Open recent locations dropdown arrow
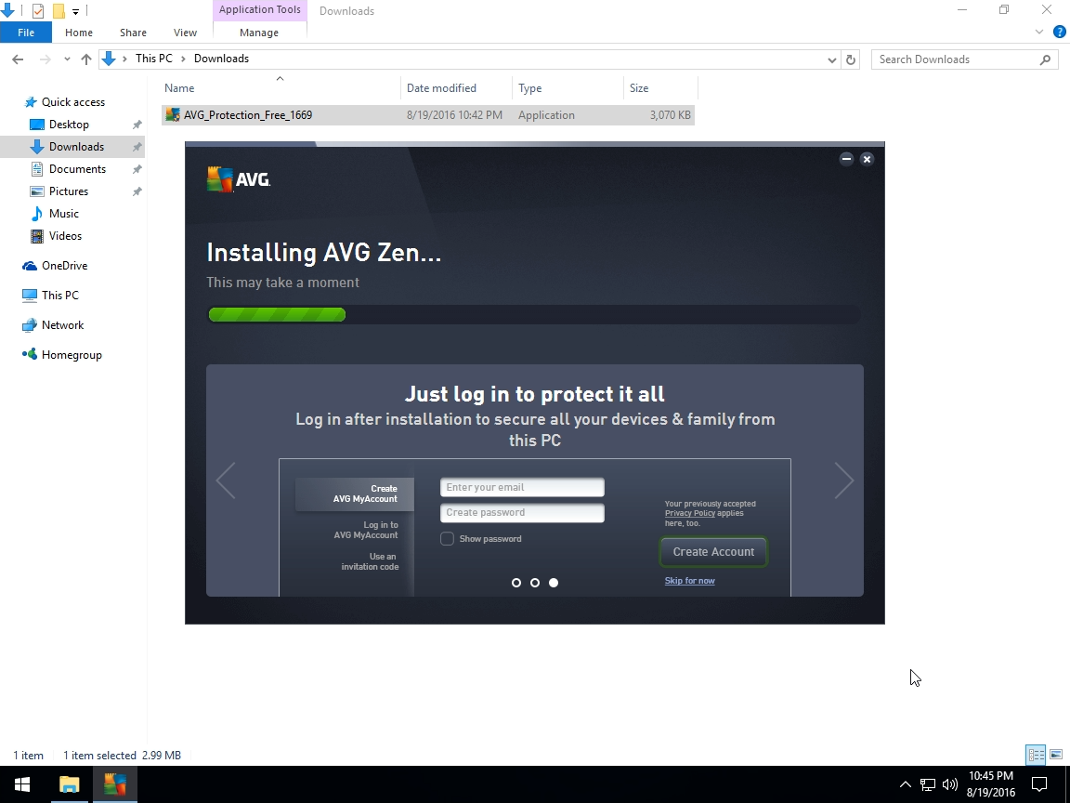The width and height of the screenshot is (1070, 803). [x=67, y=59]
